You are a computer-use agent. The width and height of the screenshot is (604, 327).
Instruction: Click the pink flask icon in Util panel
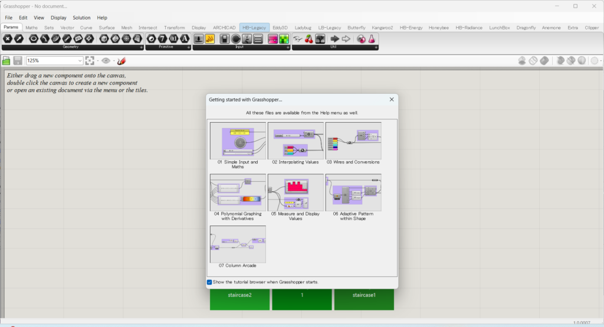click(x=372, y=39)
